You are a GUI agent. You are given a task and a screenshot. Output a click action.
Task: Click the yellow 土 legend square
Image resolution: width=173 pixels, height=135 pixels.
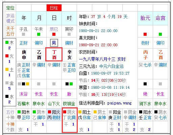[7, 70]
